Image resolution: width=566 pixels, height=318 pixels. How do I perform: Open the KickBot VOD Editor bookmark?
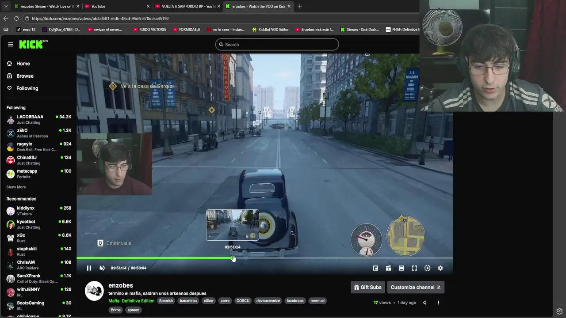[270, 30]
